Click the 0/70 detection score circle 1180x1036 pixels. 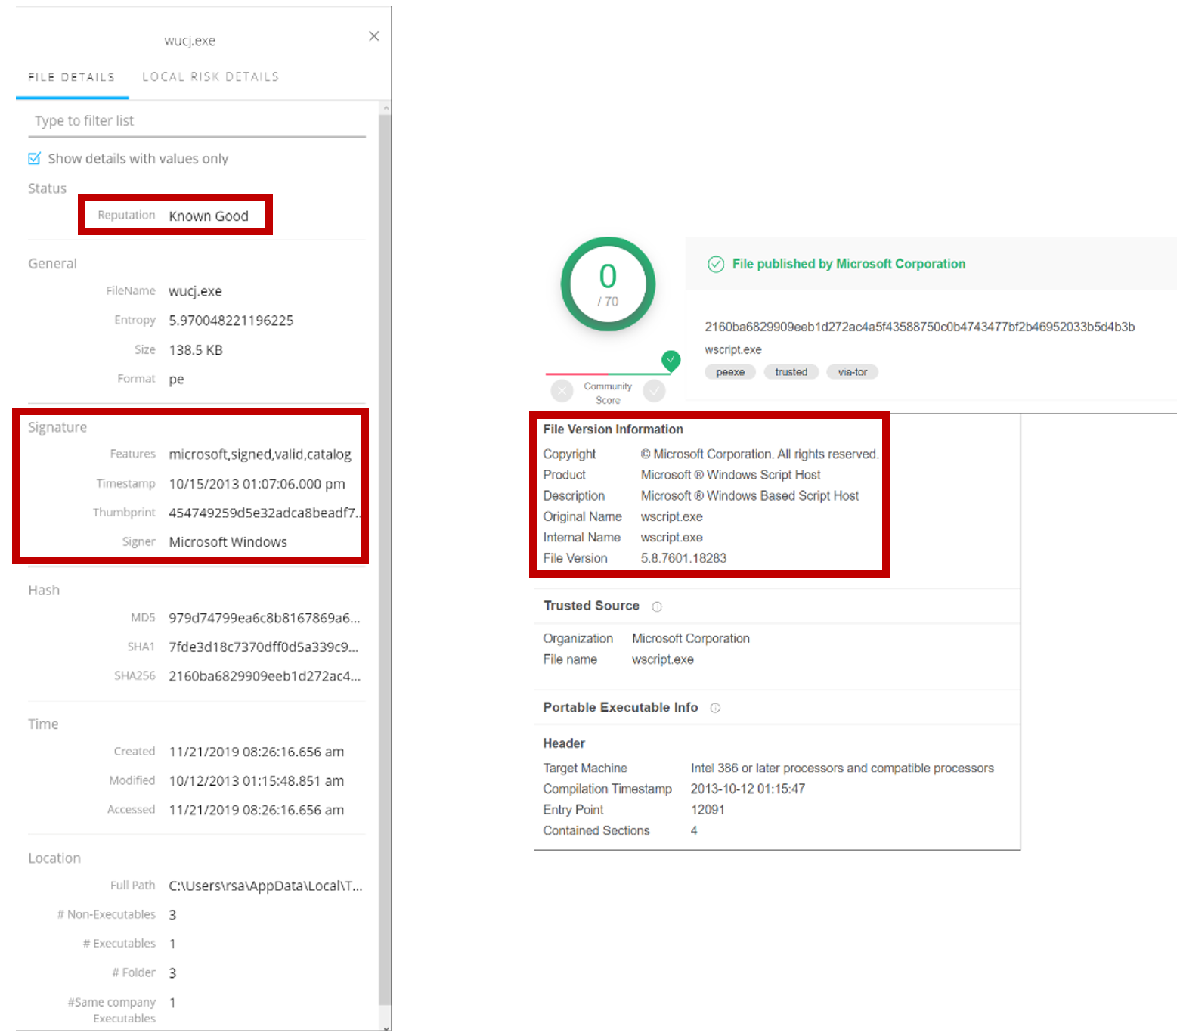[608, 284]
